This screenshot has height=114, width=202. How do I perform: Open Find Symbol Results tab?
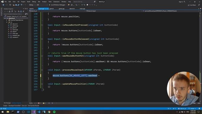coord(33,105)
